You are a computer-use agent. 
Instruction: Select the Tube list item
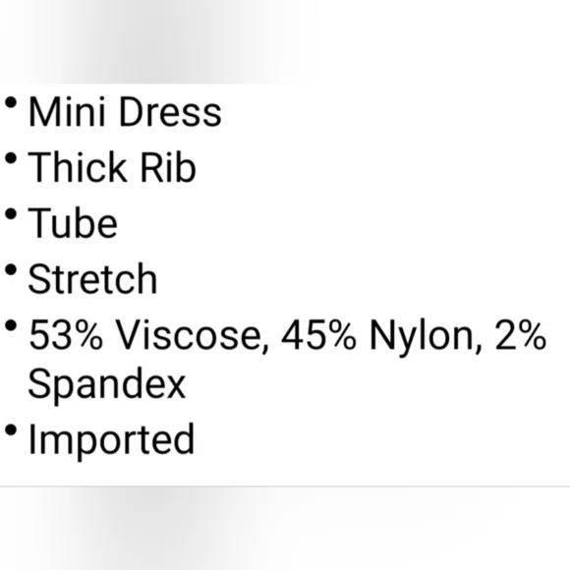(x=73, y=223)
